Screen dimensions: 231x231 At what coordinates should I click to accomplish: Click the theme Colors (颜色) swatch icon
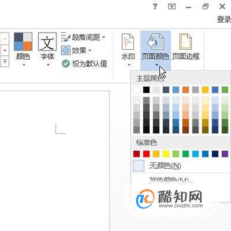[23, 41]
